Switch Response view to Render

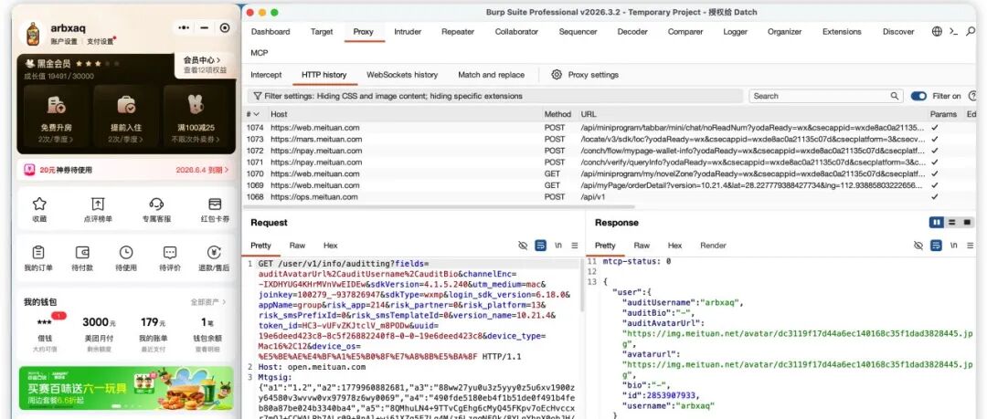point(713,246)
